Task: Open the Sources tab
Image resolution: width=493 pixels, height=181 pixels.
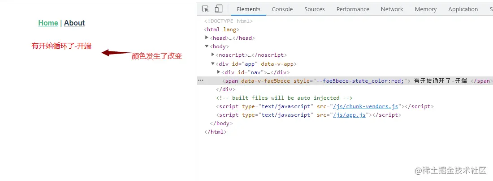Action: (314, 9)
